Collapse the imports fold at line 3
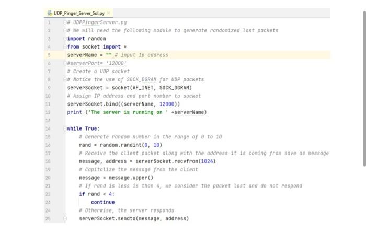This screenshot has height=234, width=366. pos(65,39)
